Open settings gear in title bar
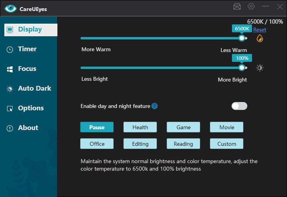 click(x=251, y=6)
